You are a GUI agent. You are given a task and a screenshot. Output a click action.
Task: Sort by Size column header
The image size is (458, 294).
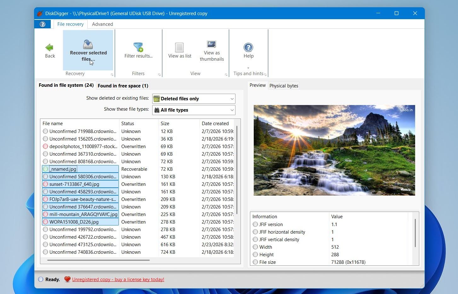coord(179,124)
